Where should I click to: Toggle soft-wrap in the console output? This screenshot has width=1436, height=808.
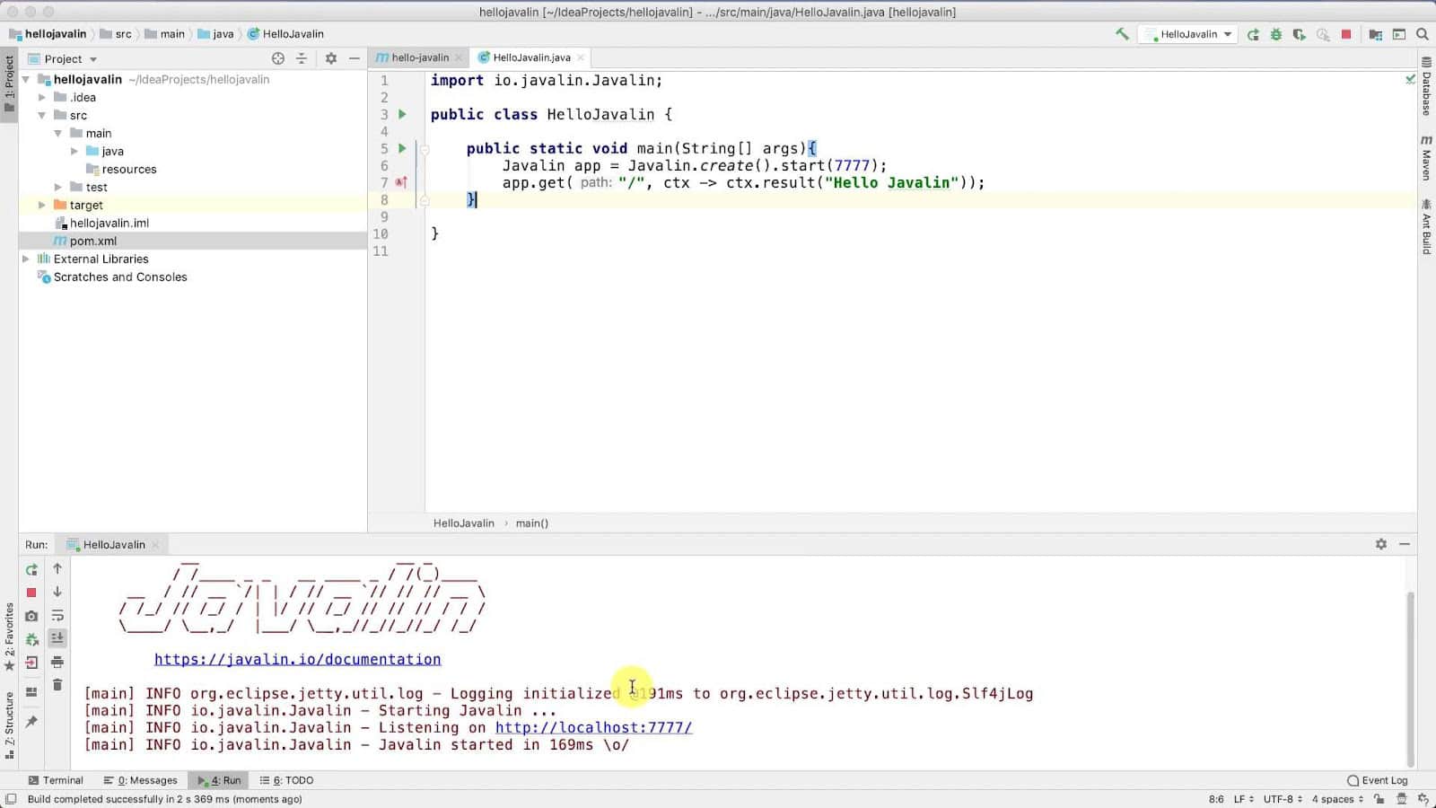tap(57, 616)
